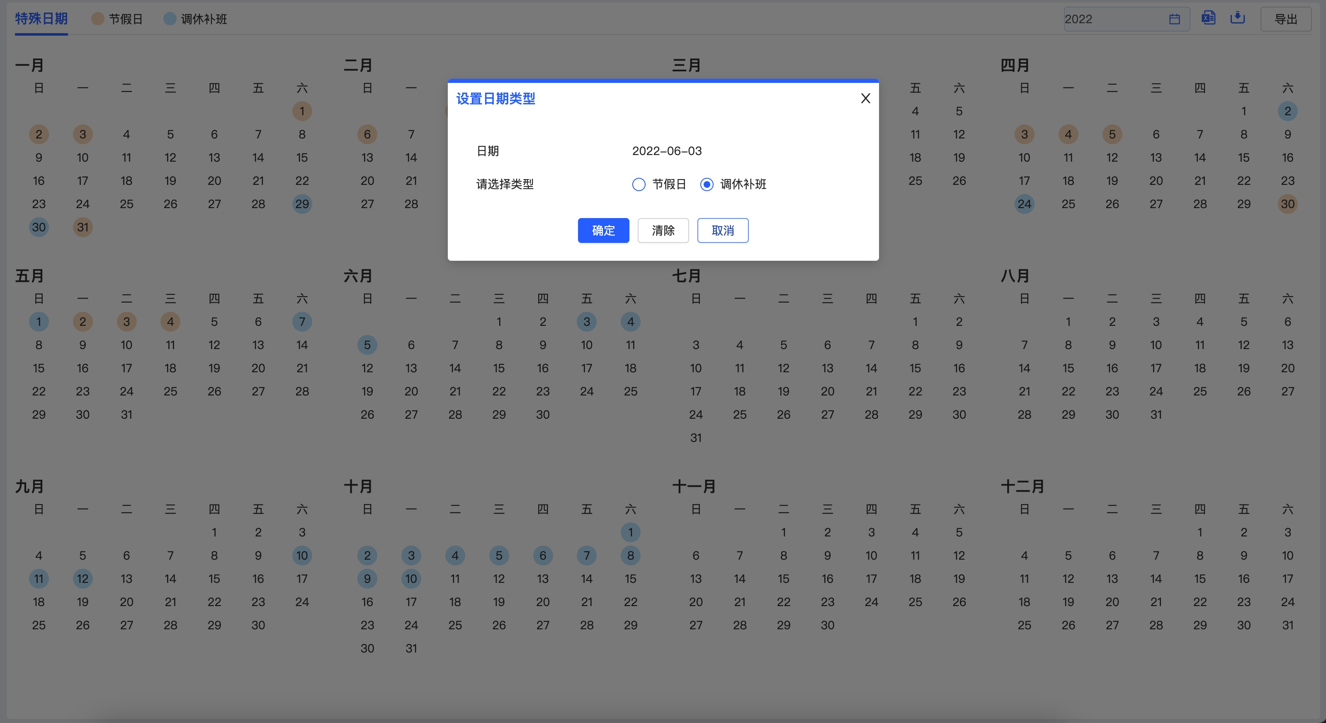Image resolution: width=1326 pixels, height=723 pixels.
Task: Open the 特殊日期 tab
Action: coord(41,19)
